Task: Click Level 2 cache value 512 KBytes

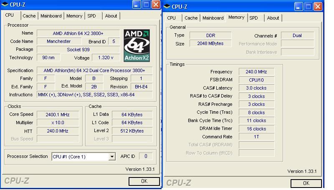Action: [132, 131]
